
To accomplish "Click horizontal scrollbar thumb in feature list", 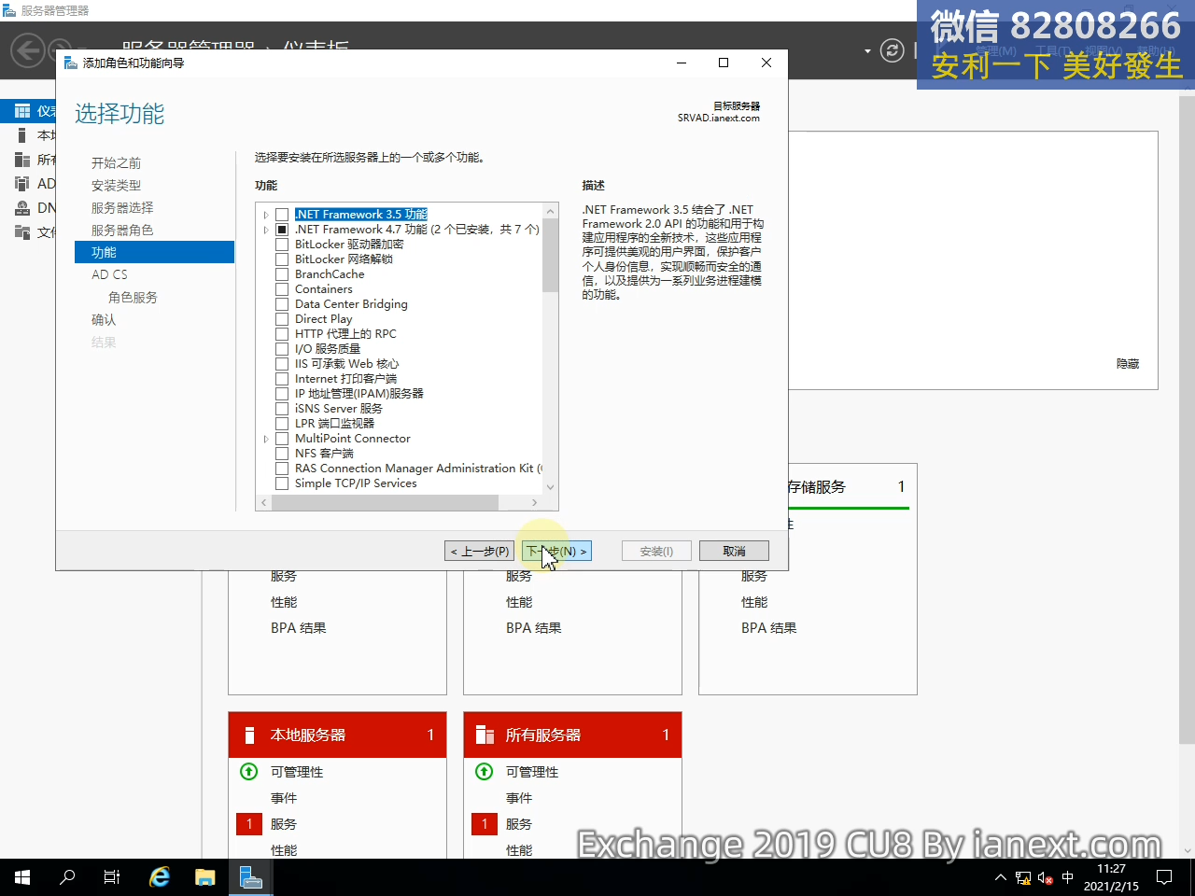I will 385,502.
